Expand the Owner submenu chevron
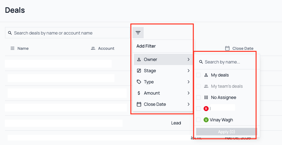Image resolution: width=282 pixels, height=145 pixels. tap(189, 59)
